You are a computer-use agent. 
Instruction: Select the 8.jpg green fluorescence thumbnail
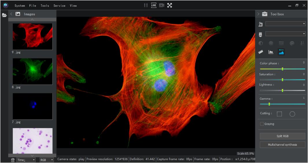tap(32, 71)
